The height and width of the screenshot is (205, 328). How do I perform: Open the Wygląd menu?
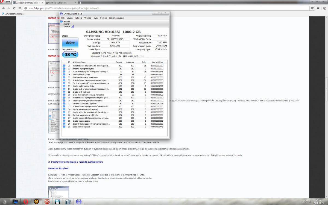click(x=88, y=18)
